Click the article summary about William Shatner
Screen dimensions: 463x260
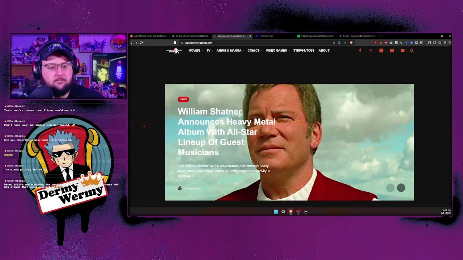point(224,171)
